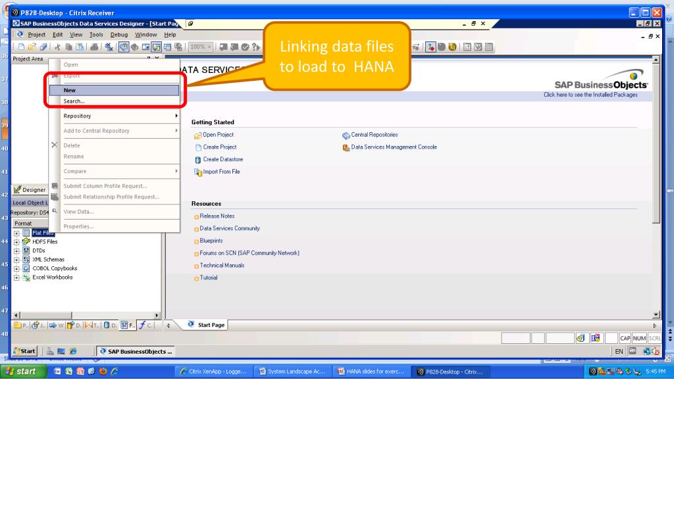Viewport: 674px width, 505px height.
Task: Click the Import From File link
Action: click(x=221, y=172)
